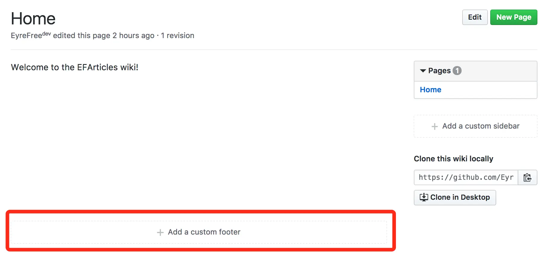Screen dimensions: 541x256
Task: Click the desktop download icon
Action: tap(424, 197)
